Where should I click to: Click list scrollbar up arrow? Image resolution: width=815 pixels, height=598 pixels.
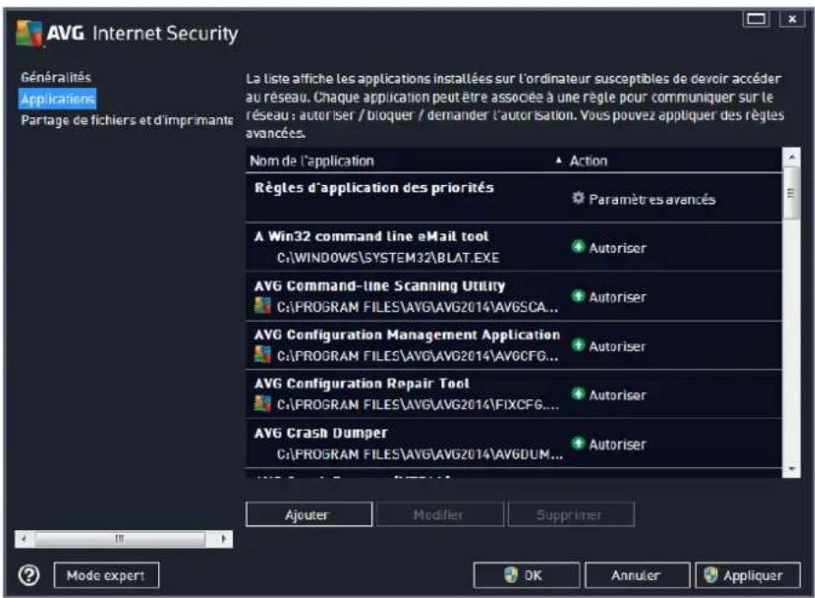pos(791,156)
